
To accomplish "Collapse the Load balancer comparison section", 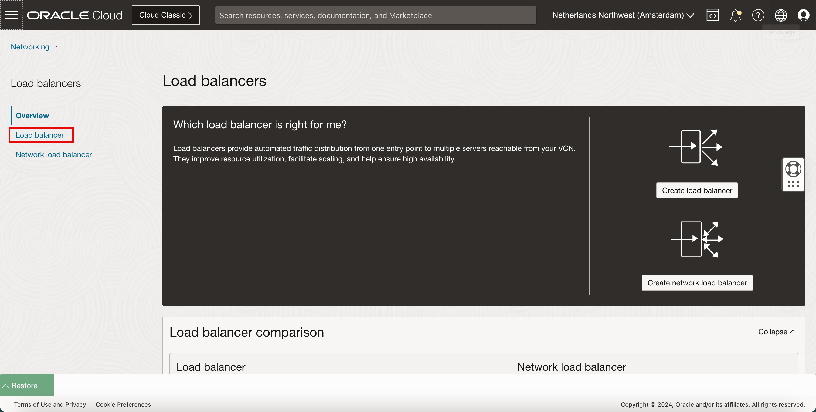I will coord(777,332).
